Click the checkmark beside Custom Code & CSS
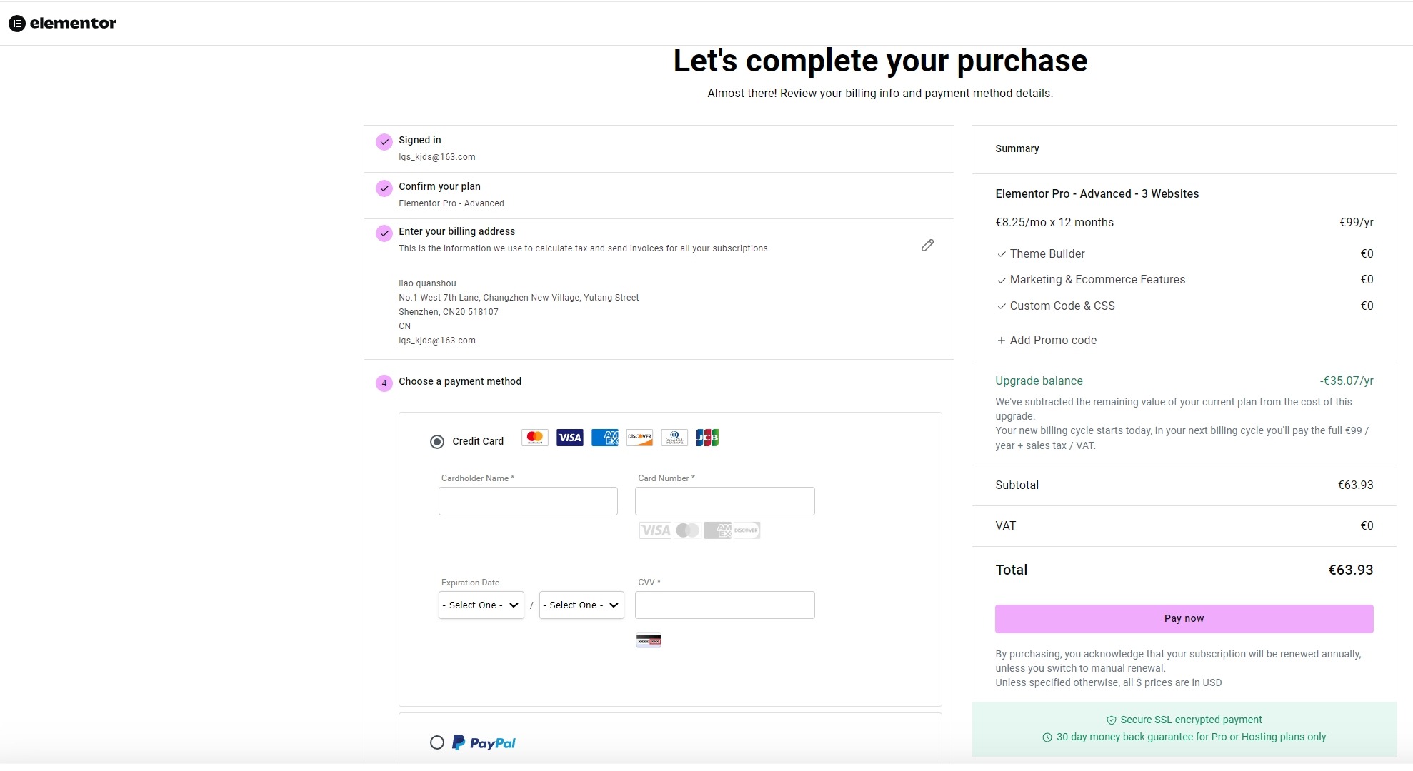This screenshot has width=1413, height=771. (1002, 306)
